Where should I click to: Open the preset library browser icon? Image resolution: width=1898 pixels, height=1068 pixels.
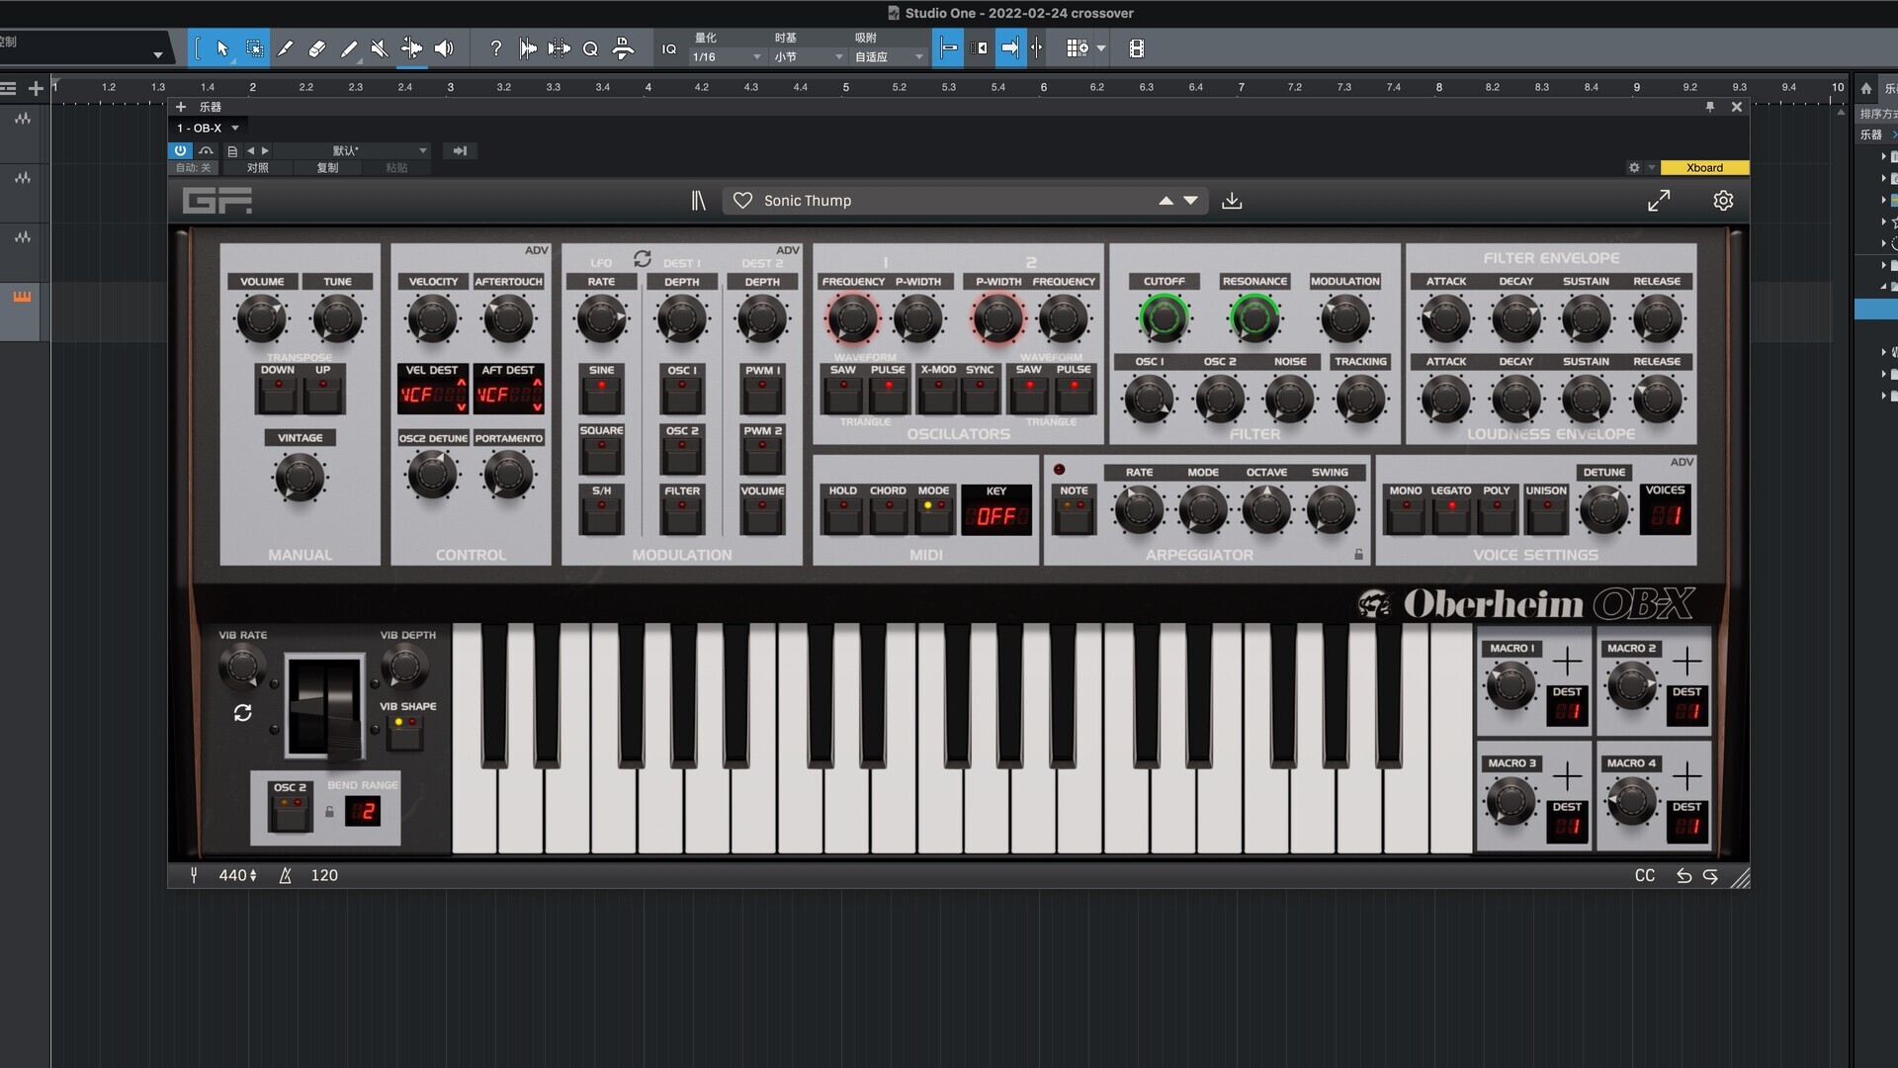coord(698,201)
